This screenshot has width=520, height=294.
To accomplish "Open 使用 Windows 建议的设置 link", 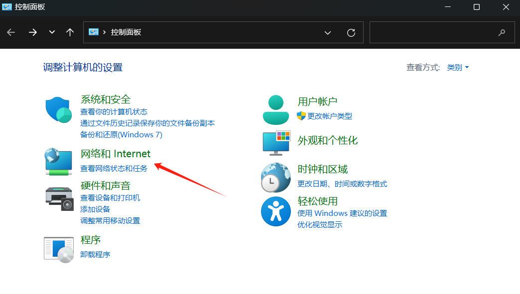I will coord(342,213).
